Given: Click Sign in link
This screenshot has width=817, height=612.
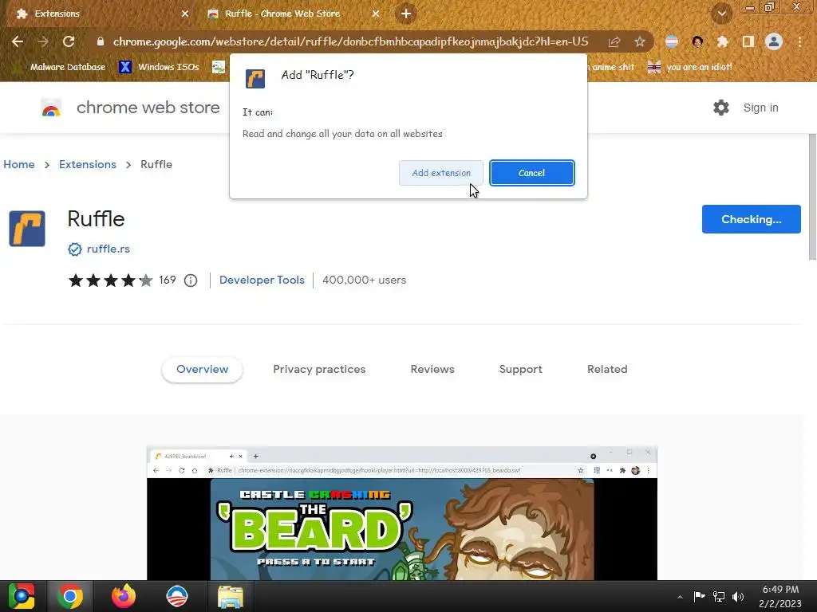Looking at the screenshot, I should tap(760, 108).
